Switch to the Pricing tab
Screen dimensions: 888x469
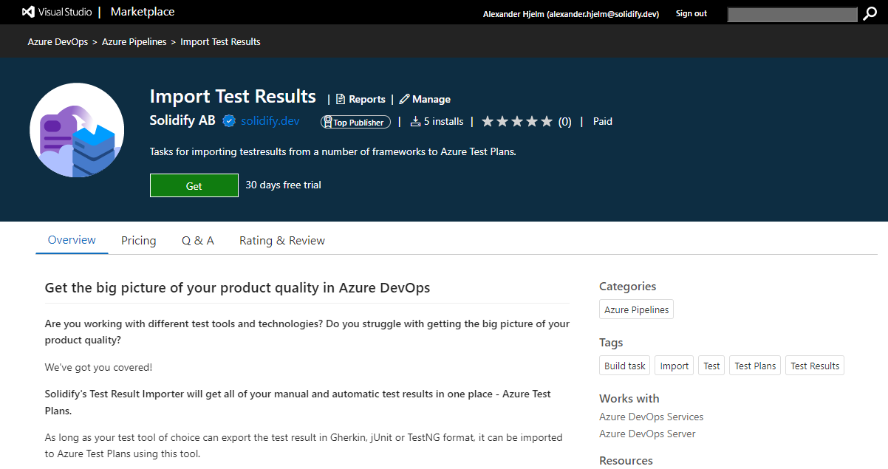[x=139, y=241]
